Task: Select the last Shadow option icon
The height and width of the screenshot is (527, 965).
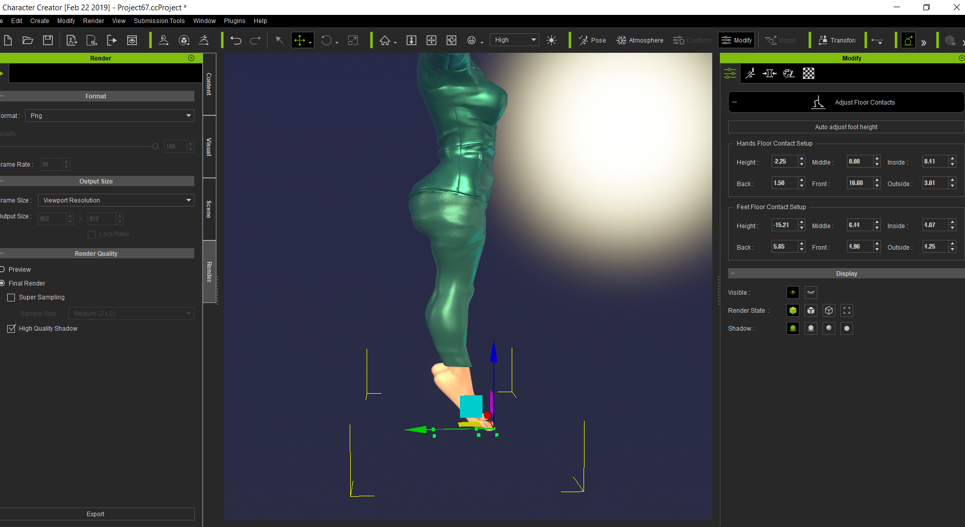Action: (x=847, y=328)
